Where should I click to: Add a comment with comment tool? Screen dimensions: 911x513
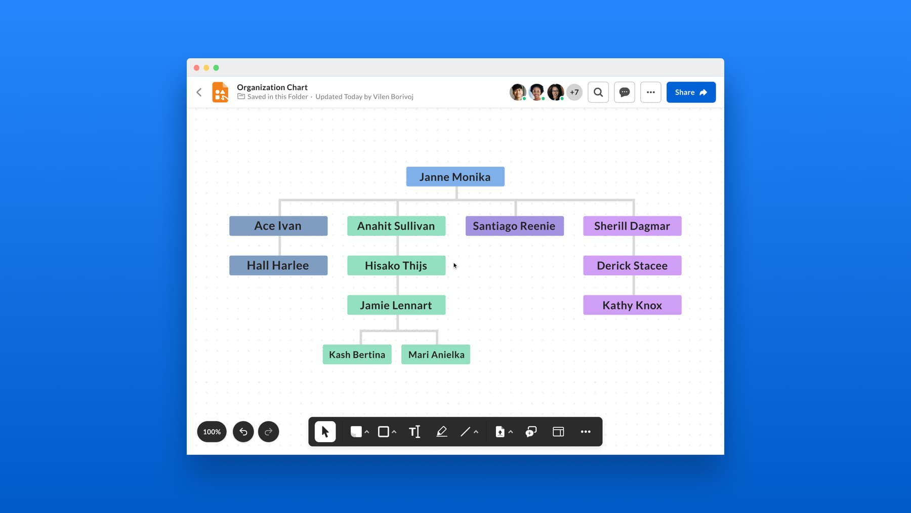(530, 431)
